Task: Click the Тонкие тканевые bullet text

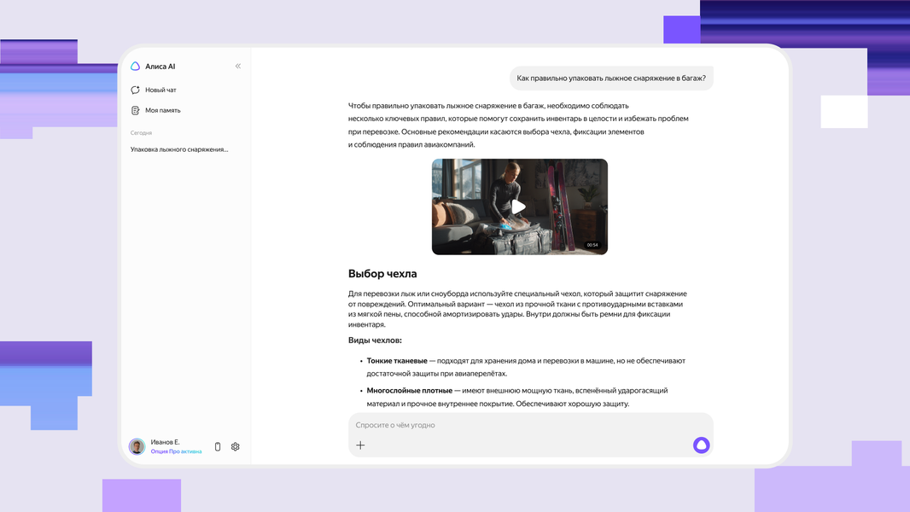Action: point(397,361)
